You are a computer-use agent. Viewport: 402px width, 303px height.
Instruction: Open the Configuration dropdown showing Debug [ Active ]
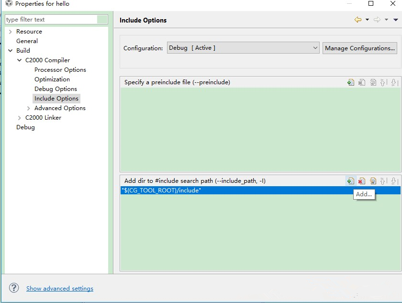tap(243, 48)
